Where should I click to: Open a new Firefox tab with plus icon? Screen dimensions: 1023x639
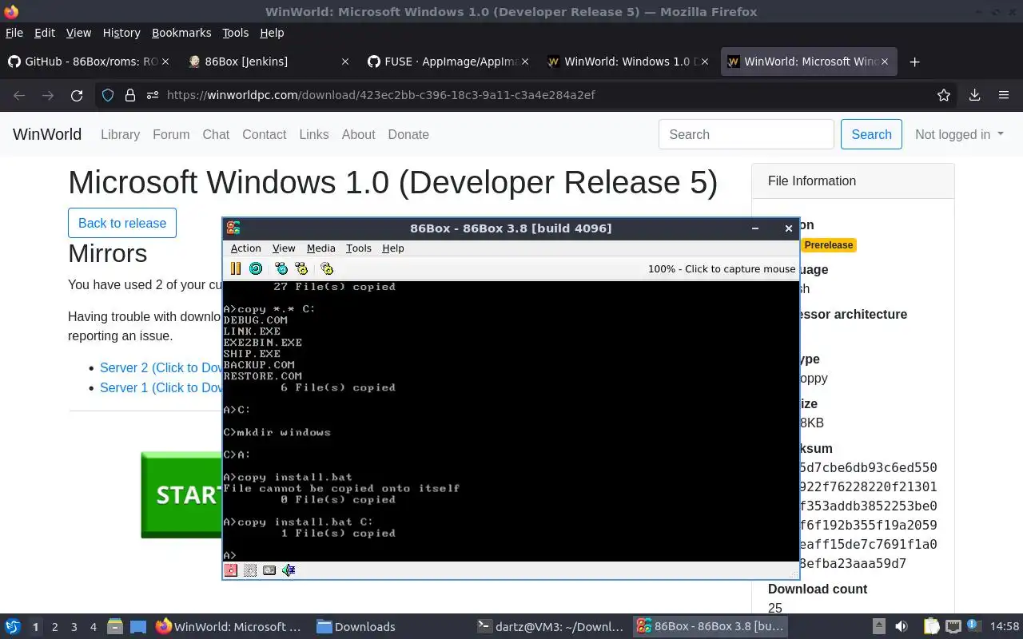click(915, 62)
